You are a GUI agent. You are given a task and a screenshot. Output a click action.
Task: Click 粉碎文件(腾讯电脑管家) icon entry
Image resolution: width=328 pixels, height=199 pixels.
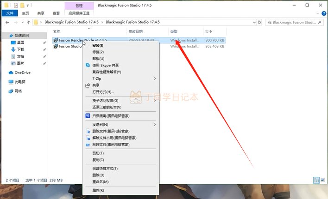pos(88,145)
